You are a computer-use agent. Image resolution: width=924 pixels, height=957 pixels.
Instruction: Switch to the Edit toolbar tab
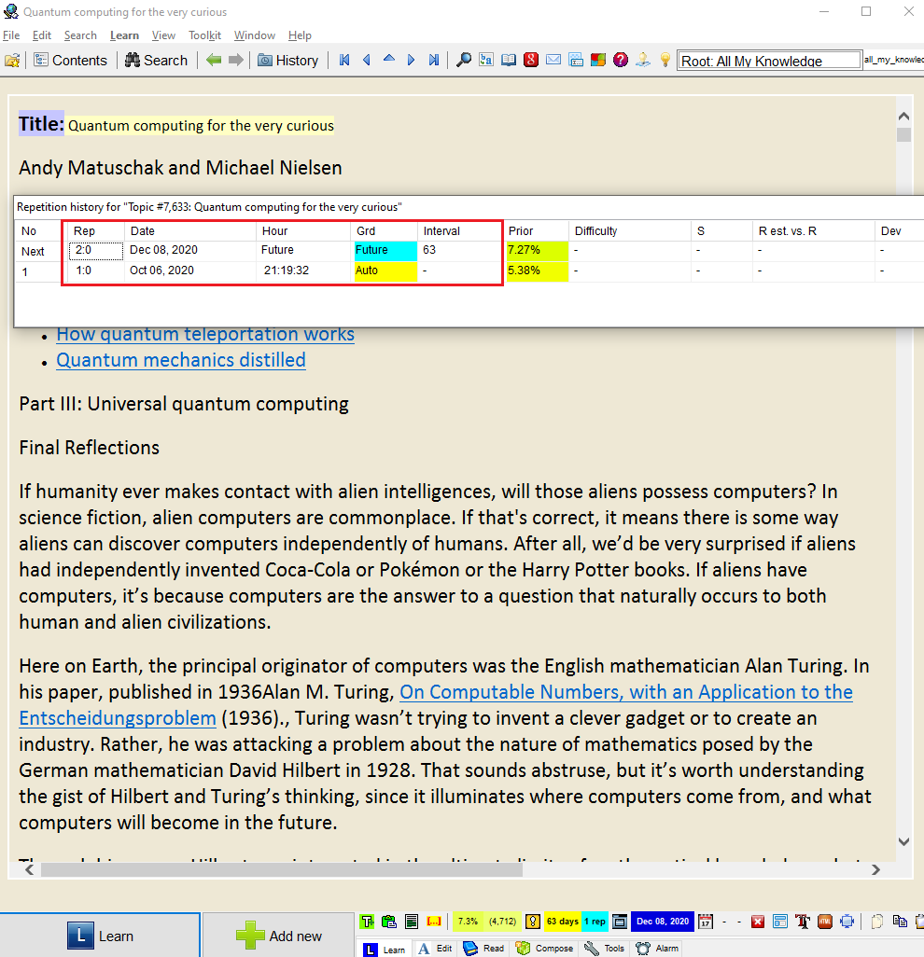434,949
